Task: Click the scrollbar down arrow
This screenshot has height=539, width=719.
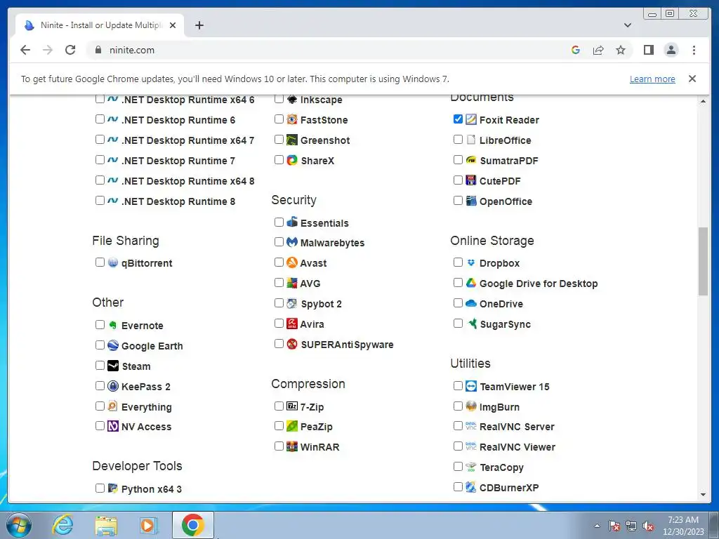Action: 703,495
